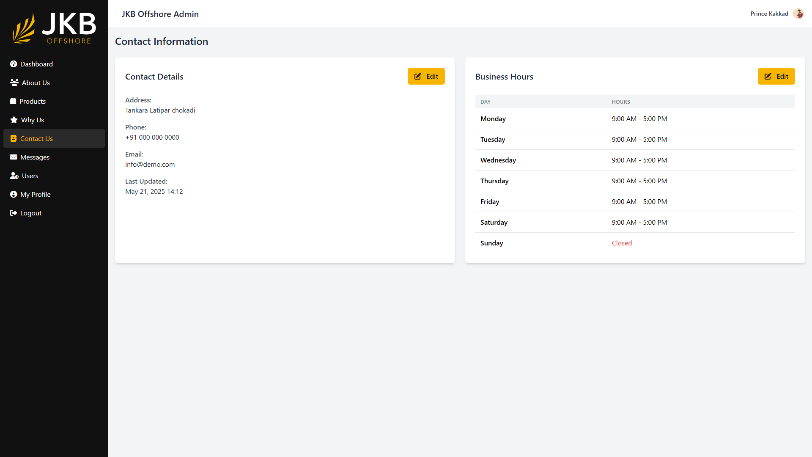Screen dimensions: 812x457
Task: Open the Contact Us menu item
Action: [36, 138]
